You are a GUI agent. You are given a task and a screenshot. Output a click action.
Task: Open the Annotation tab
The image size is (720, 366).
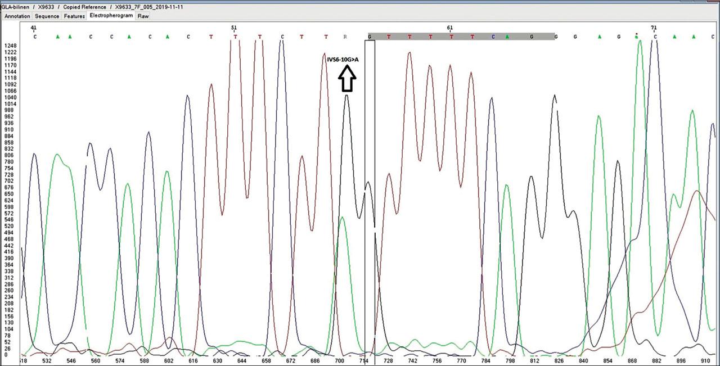[x=17, y=16]
